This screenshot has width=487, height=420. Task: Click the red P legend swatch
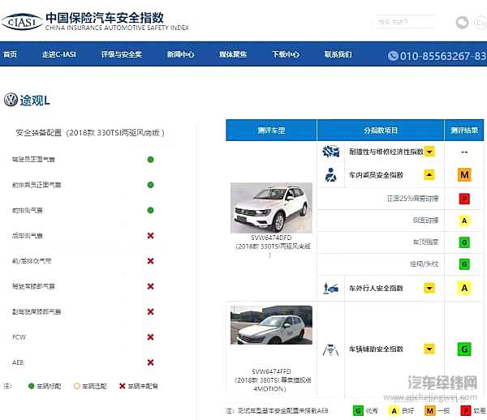(x=466, y=411)
